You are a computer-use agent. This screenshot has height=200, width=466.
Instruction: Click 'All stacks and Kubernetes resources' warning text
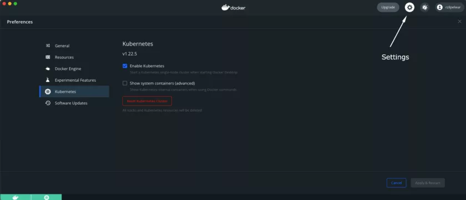(162, 111)
